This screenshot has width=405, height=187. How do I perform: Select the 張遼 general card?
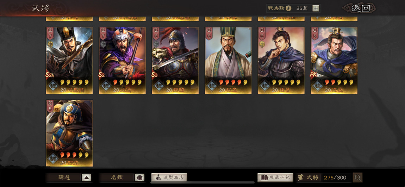122,61
